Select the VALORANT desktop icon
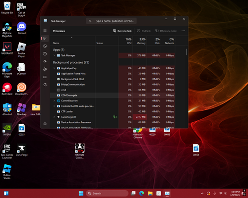This screenshot has width=248, height=198. [x=7, y=49]
